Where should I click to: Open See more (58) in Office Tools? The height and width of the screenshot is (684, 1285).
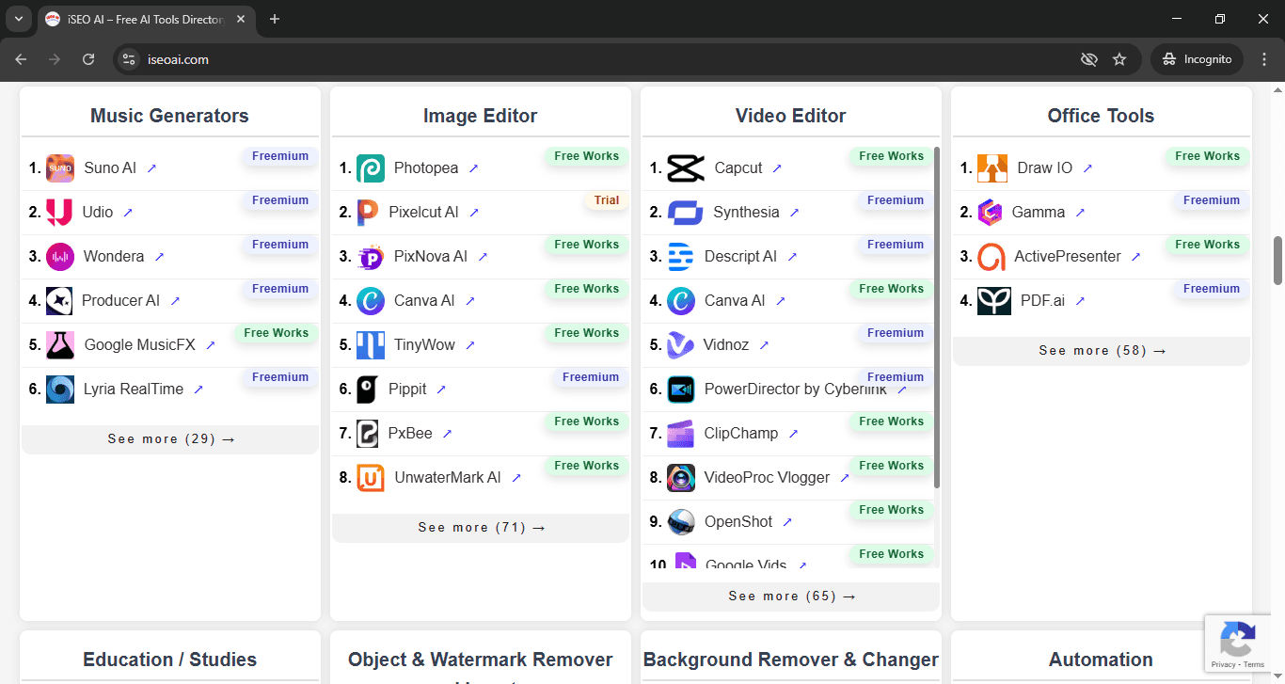1101,350
